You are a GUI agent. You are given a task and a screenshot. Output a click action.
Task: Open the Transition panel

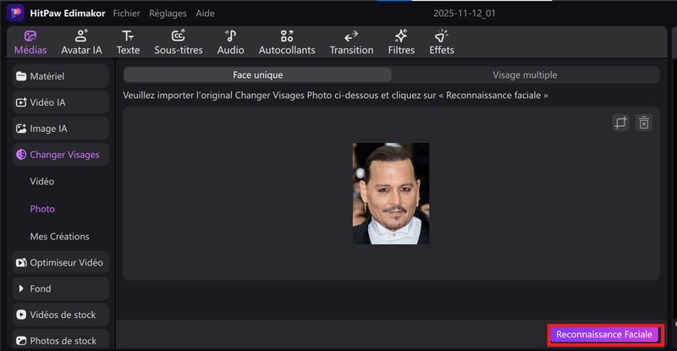(351, 42)
